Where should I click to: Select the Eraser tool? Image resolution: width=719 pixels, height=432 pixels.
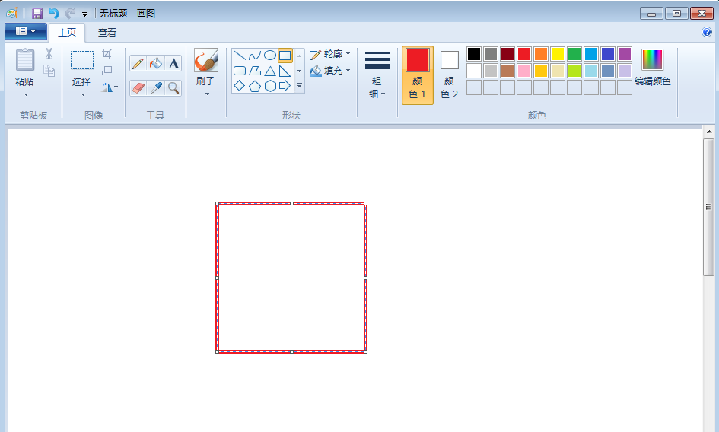[138, 87]
